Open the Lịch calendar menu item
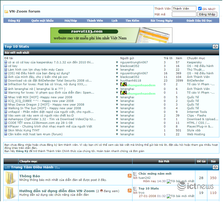This screenshot has width=223, height=202. [x=114, y=21]
